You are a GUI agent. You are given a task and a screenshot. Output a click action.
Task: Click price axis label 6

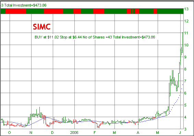(185, 93)
